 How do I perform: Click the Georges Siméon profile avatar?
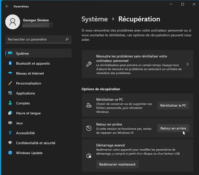pyautogui.click(x=13, y=22)
